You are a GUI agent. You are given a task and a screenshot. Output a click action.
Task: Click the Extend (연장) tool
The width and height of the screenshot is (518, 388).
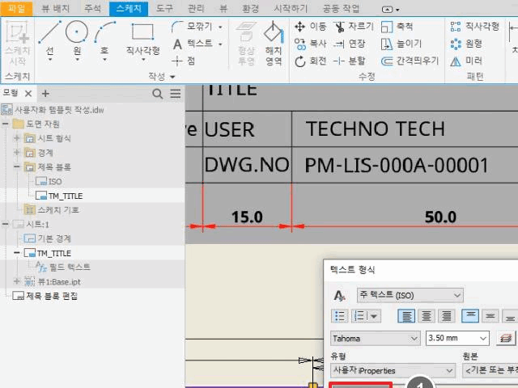(x=349, y=44)
